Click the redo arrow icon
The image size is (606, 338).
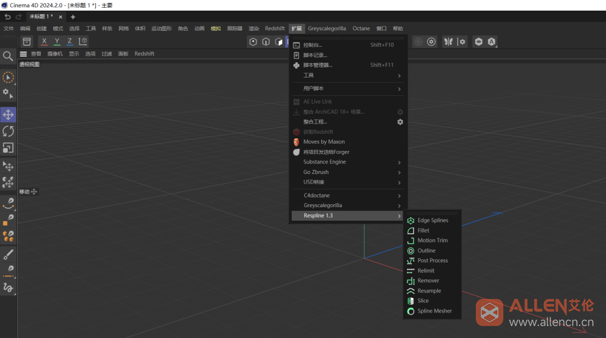coord(18,17)
